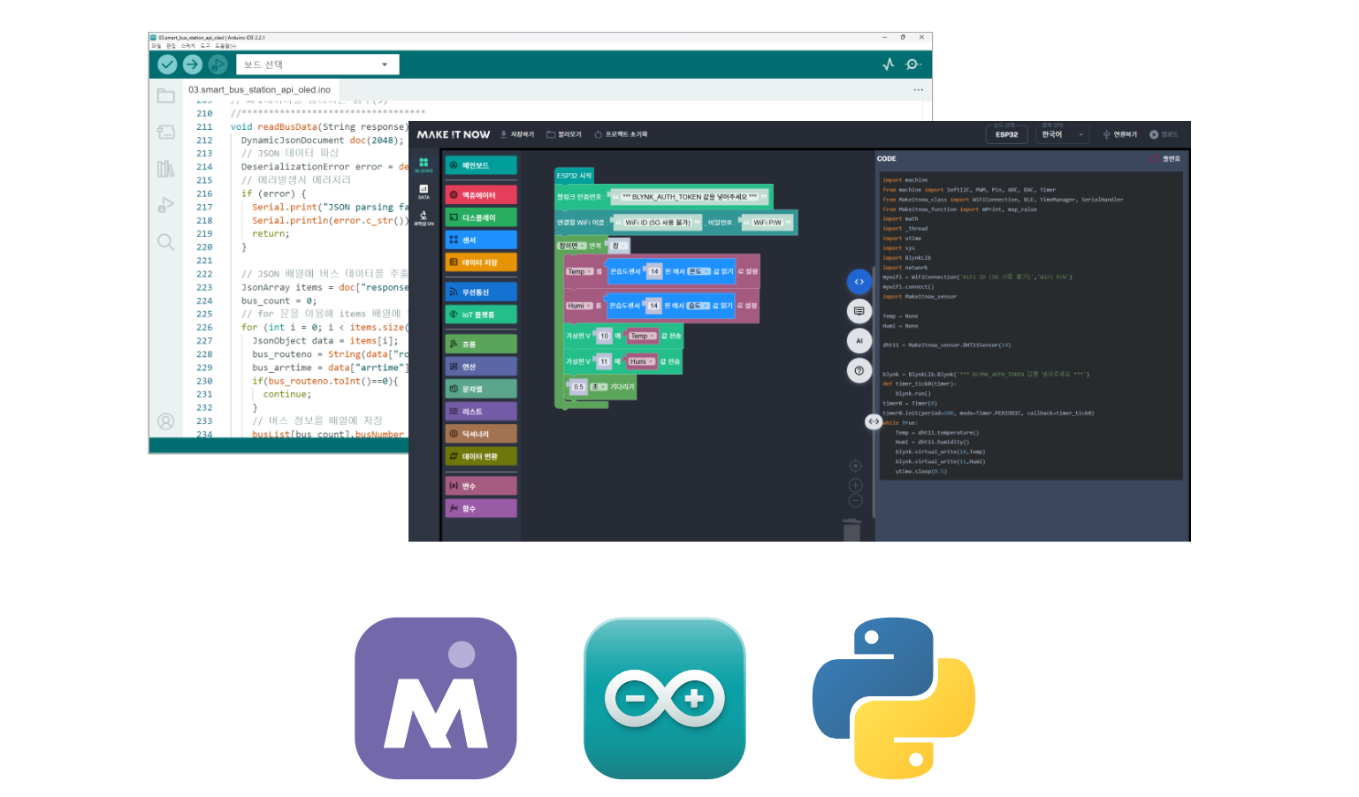Click the user account icon in Arduino sidebar

click(165, 421)
